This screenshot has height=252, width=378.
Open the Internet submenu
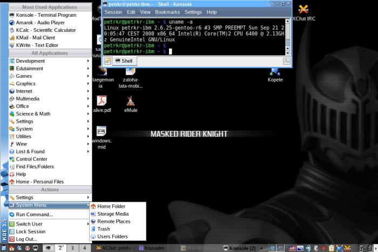50,91
